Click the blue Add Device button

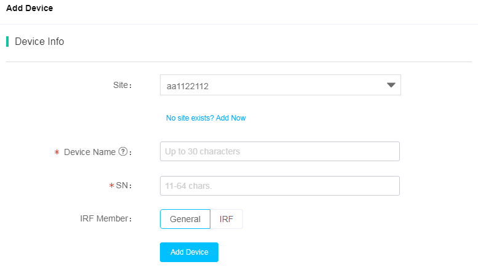coord(189,252)
